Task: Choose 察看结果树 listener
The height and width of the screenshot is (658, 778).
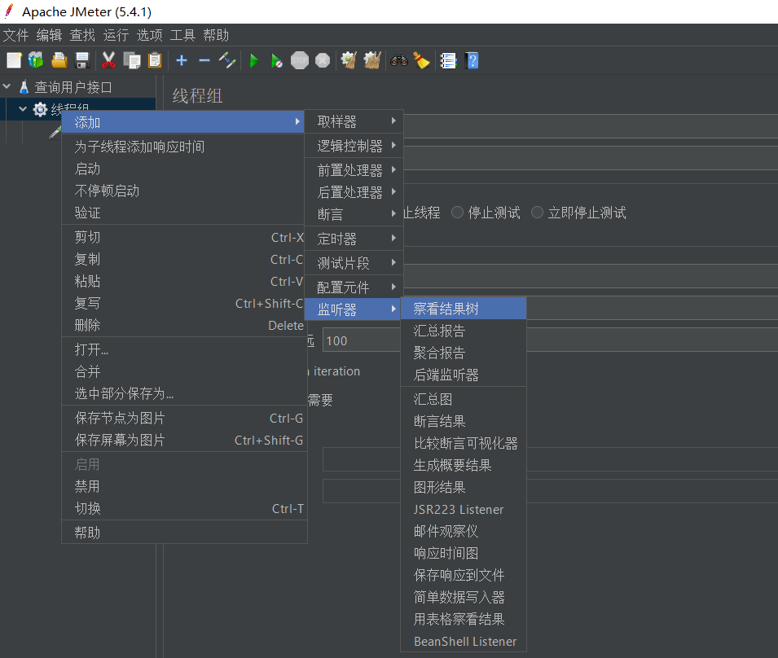Action: [x=464, y=309]
